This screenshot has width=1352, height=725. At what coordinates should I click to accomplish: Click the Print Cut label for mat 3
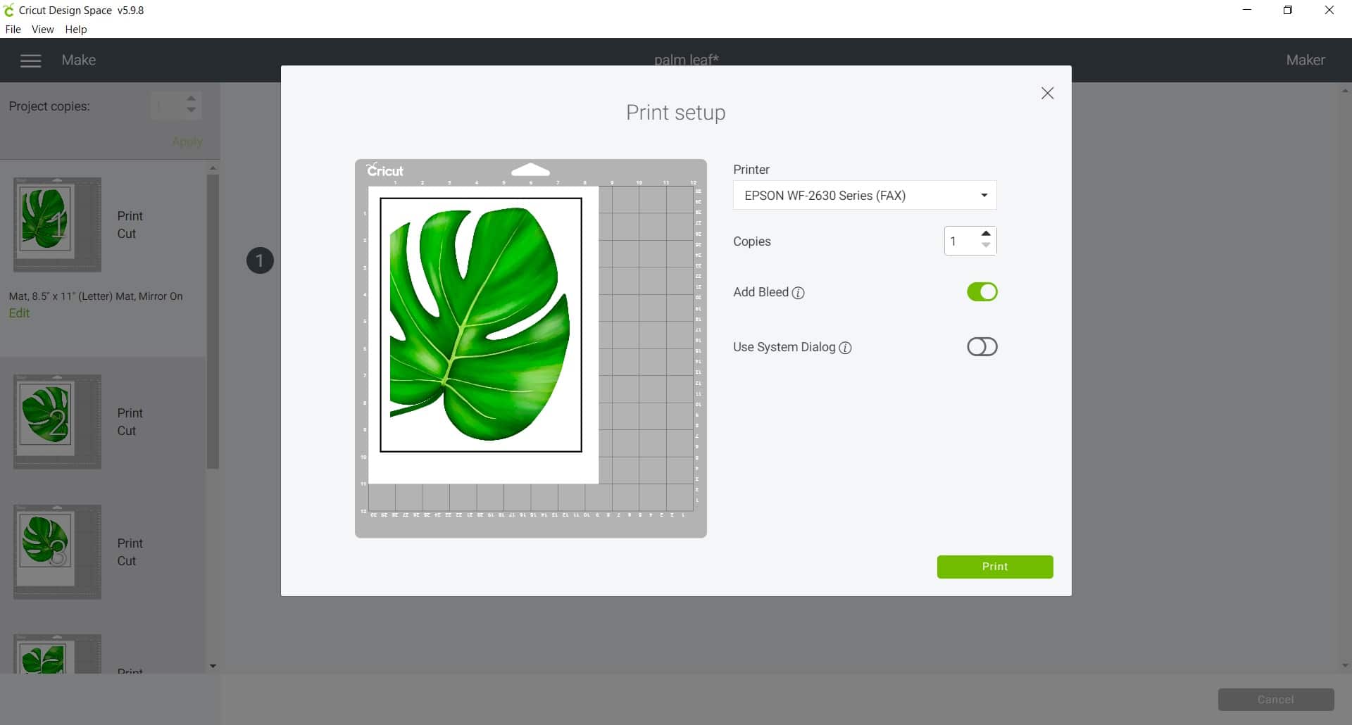click(x=130, y=552)
